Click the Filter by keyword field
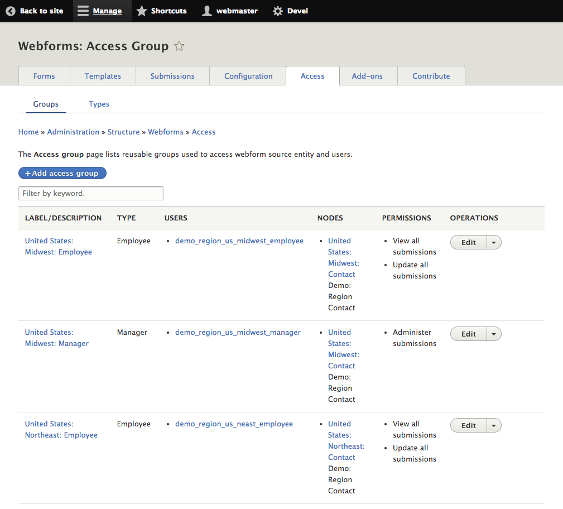 [90, 193]
